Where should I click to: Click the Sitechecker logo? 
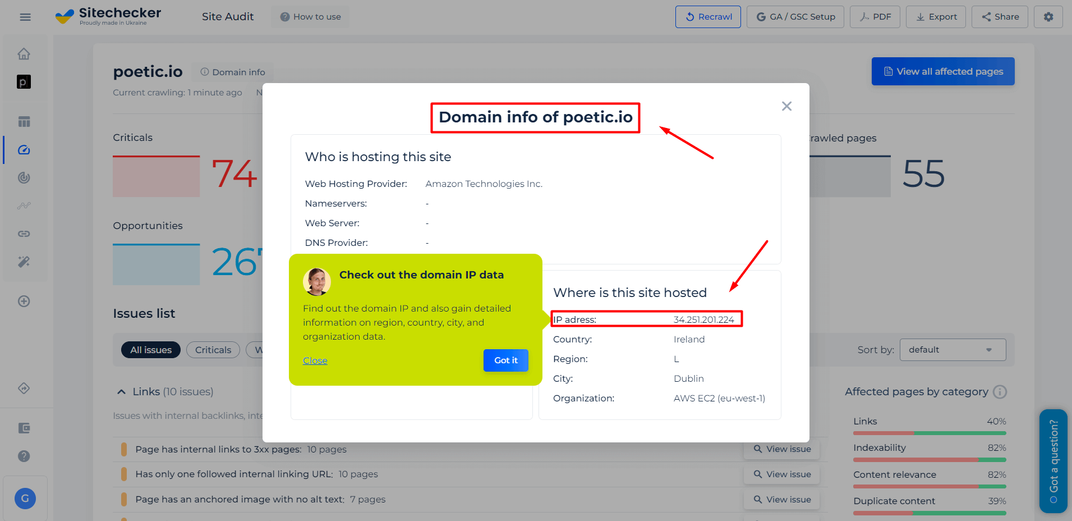click(108, 16)
